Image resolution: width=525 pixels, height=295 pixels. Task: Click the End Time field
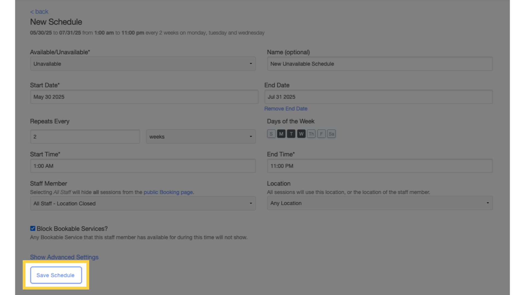[x=380, y=166]
